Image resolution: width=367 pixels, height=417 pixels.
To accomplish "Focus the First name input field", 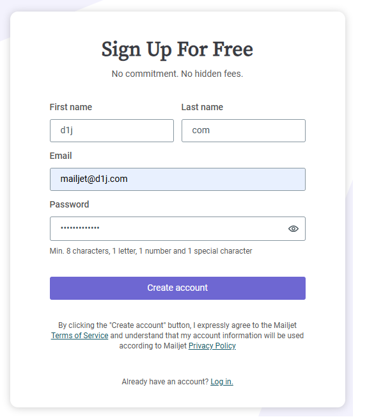I will coord(112,131).
